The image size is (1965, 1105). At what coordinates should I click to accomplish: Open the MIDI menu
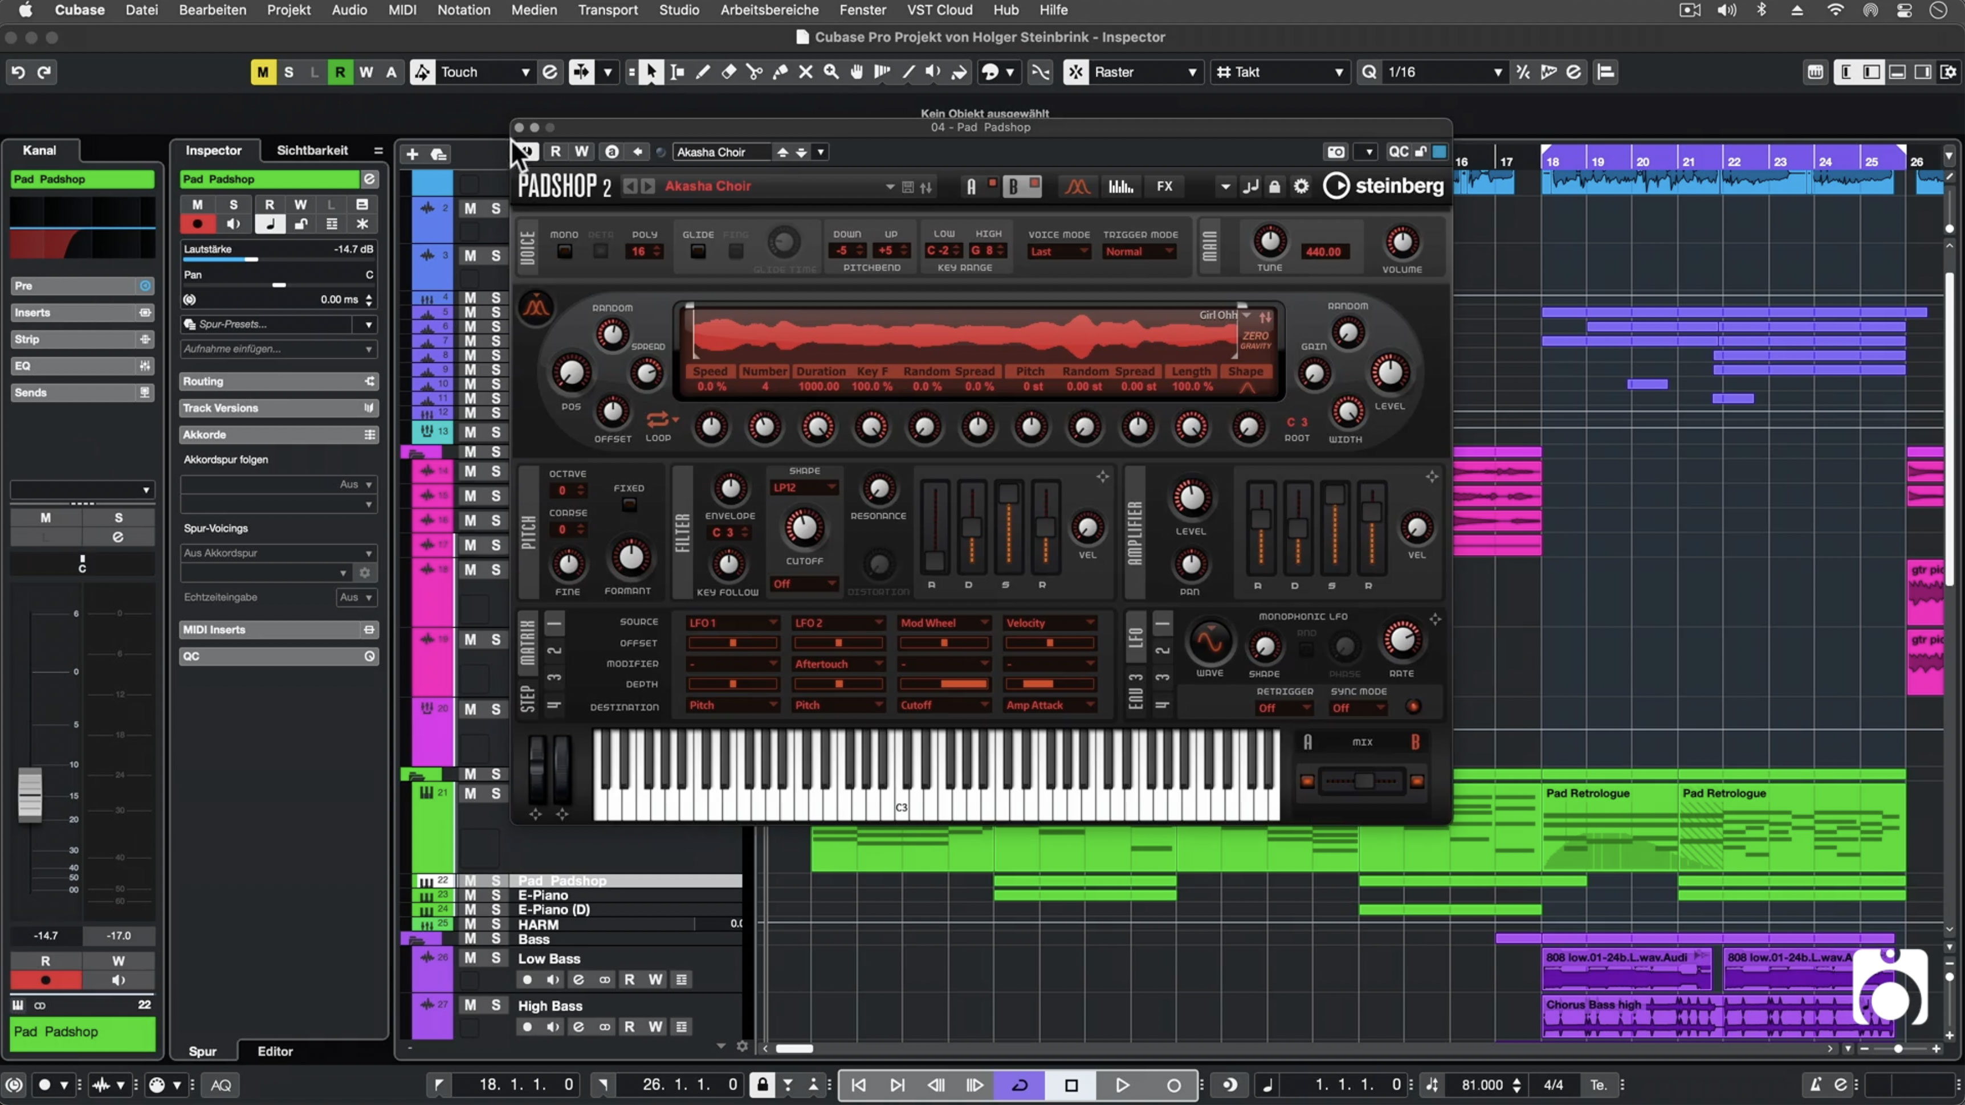(402, 10)
